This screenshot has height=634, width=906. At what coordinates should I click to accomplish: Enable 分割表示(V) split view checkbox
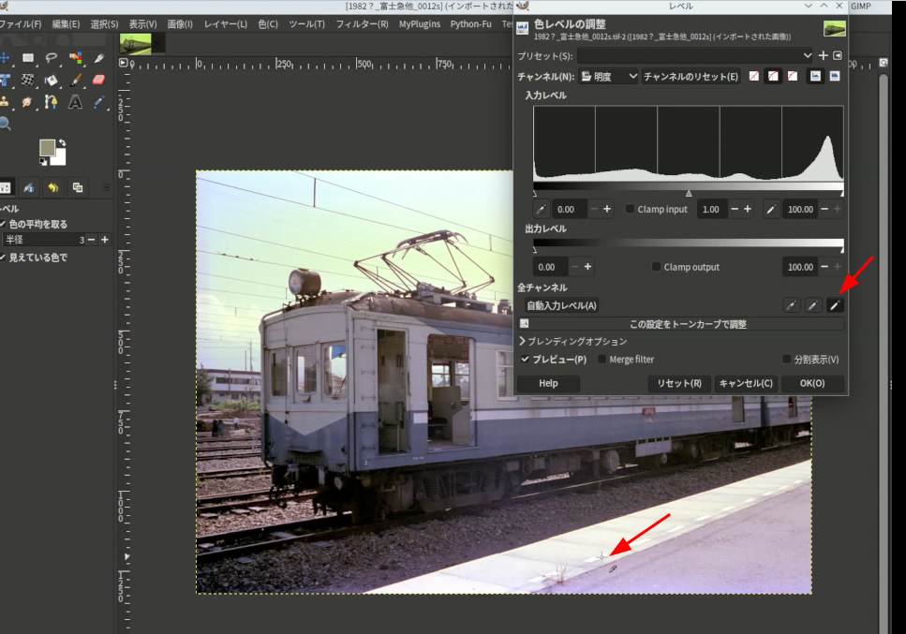pyautogui.click(x=786, y=360)
